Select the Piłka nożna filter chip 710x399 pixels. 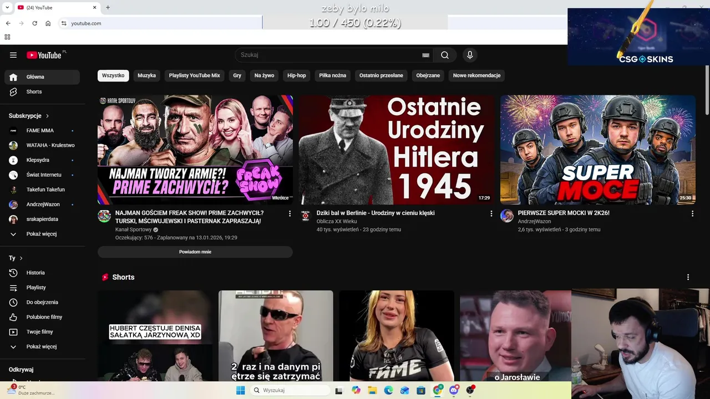pyautogui.click(x=333, y=75)
